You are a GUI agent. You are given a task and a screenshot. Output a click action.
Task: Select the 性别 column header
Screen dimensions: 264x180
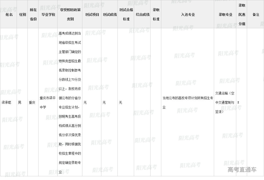pyautogui.click(x=22, y=15)
